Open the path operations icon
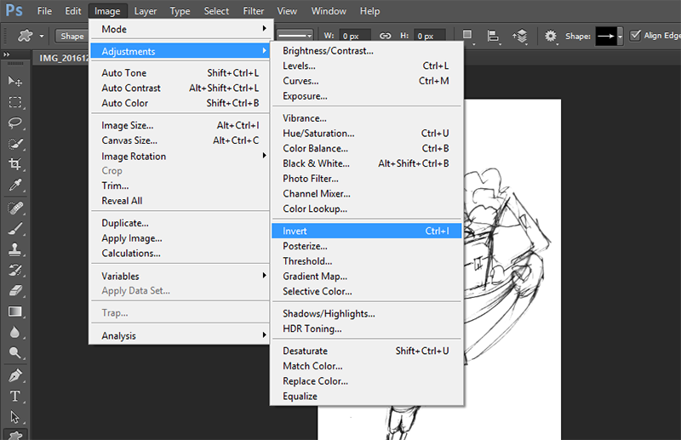 pos(467,36)
